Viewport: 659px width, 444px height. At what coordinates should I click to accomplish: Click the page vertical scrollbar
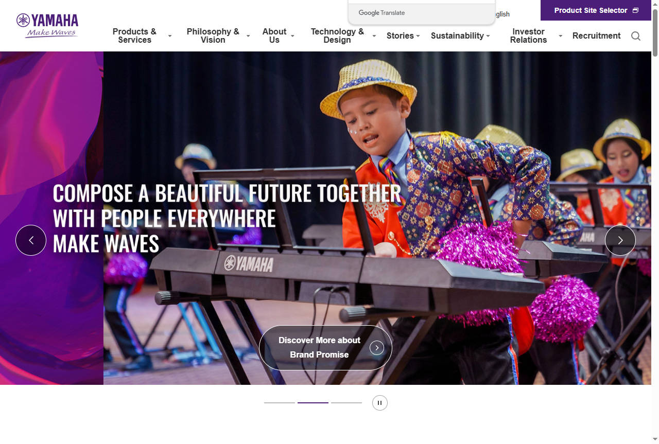point(655,222)
